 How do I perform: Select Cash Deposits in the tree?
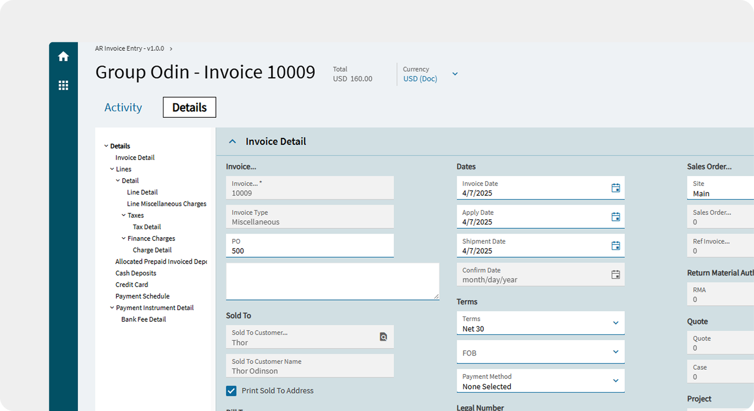(x=136, y=273)
